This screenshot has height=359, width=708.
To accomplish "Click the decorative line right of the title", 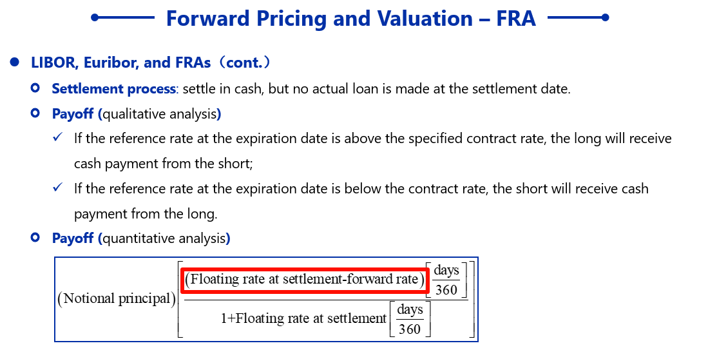I will click(x=578, y=17).
